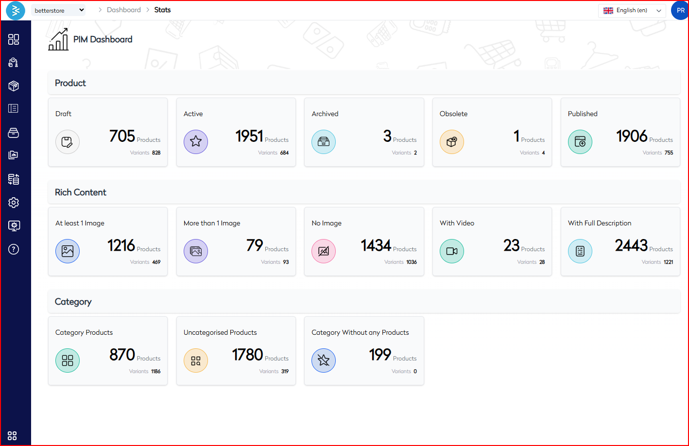Click the blue app logo at top left

click(16, 10)
